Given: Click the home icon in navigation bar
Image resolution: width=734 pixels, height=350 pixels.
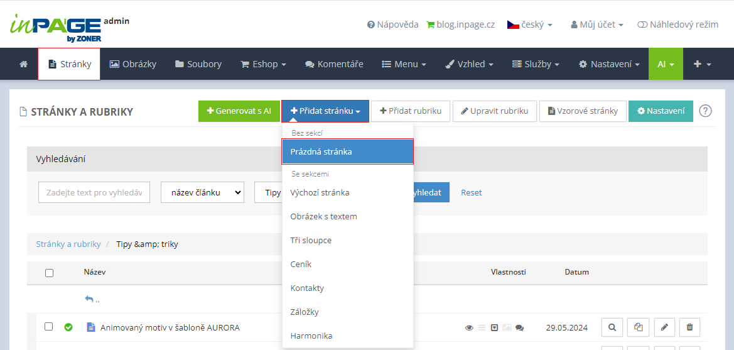Looking at the screenshot, I should (x=23, y=64).
